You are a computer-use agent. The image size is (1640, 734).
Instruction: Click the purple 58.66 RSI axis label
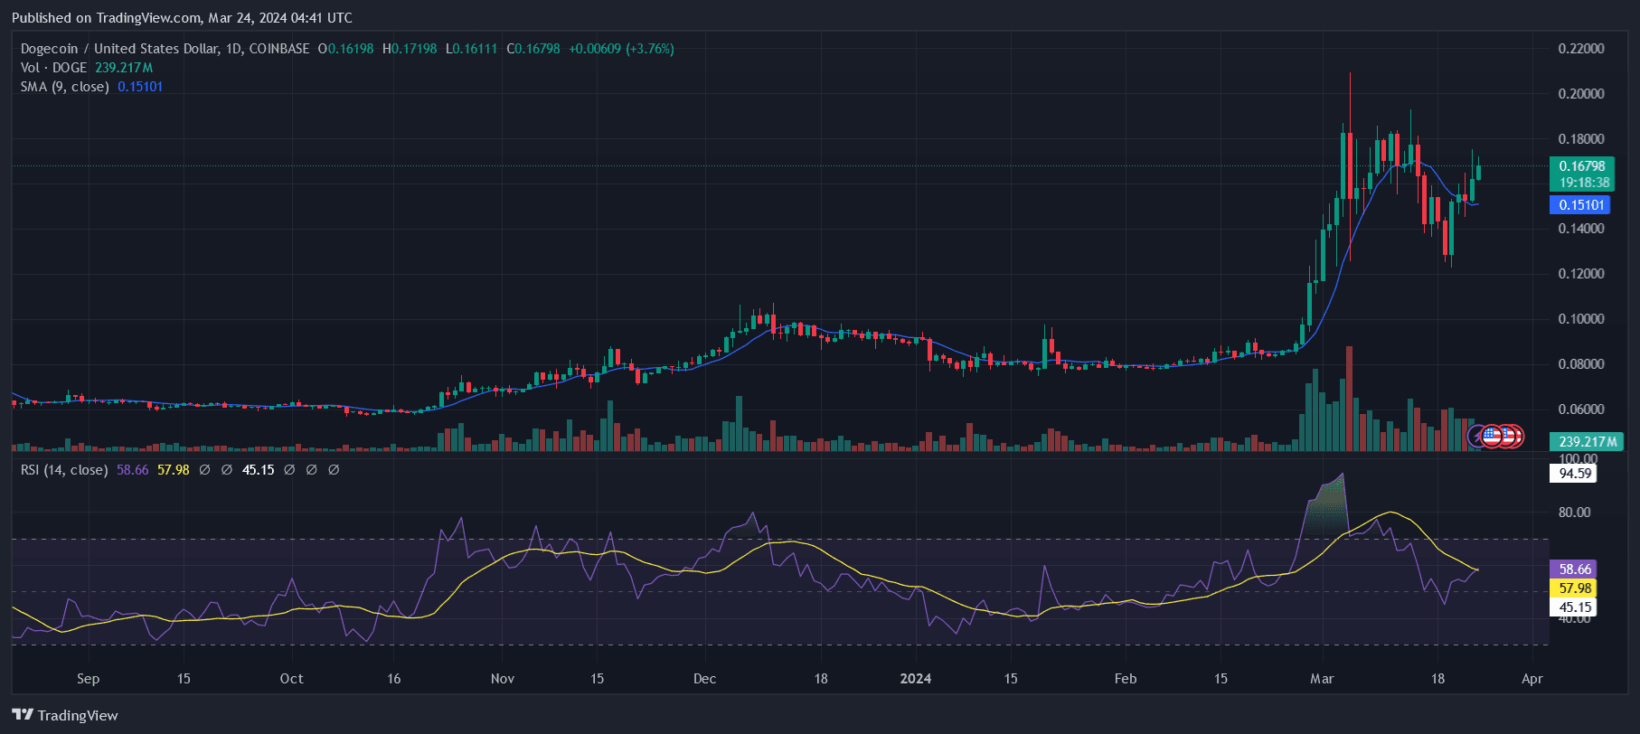(x=1574, y=569)
